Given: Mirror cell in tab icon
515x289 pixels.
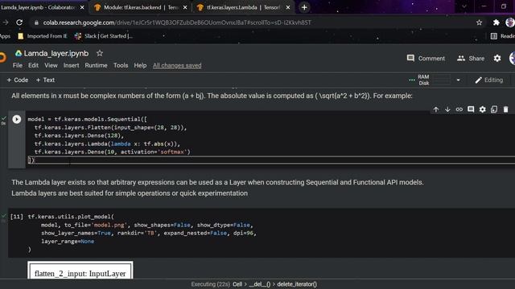Looking at the screenshot, I should click(x=494, y=109).
